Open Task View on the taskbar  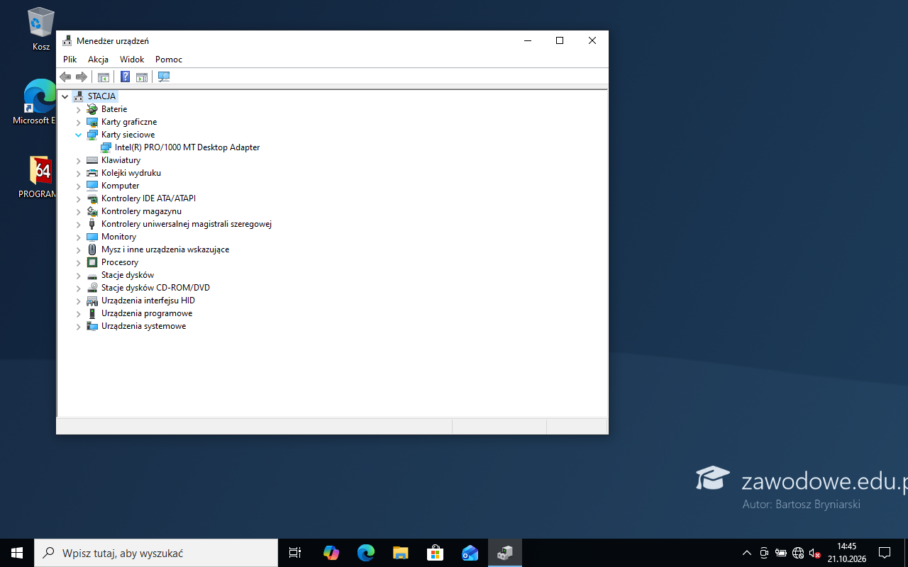tap(295, 553)
